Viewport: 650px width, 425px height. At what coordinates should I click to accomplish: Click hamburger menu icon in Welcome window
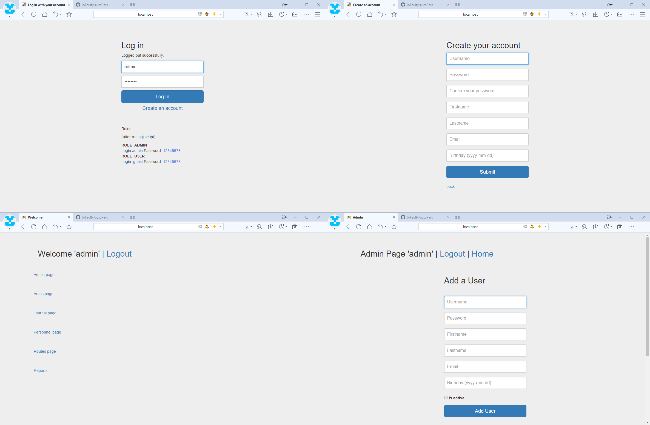(317, 227)
